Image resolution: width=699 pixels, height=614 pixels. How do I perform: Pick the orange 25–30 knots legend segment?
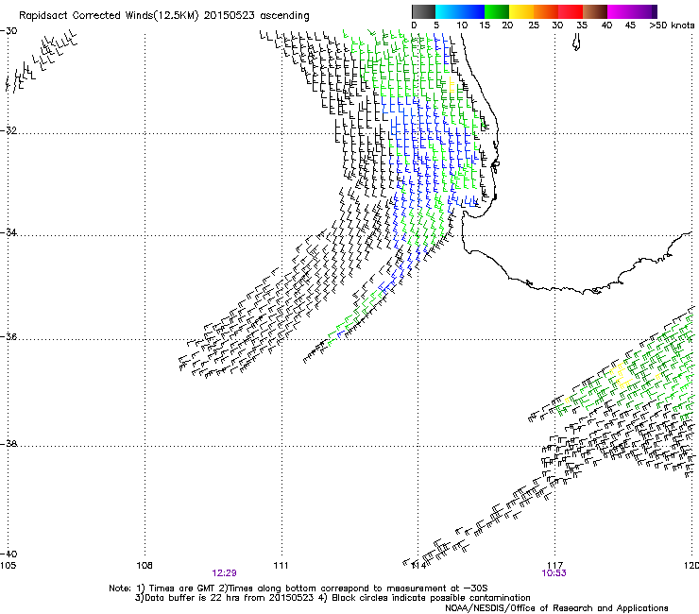click(546, 11)
